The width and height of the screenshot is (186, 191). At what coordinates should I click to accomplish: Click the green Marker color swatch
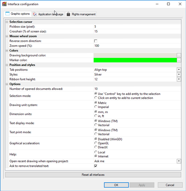click(135, 60)
